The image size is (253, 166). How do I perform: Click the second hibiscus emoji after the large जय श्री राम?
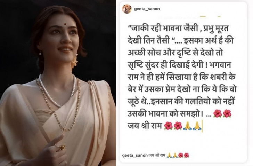click(x=178, y=126)
